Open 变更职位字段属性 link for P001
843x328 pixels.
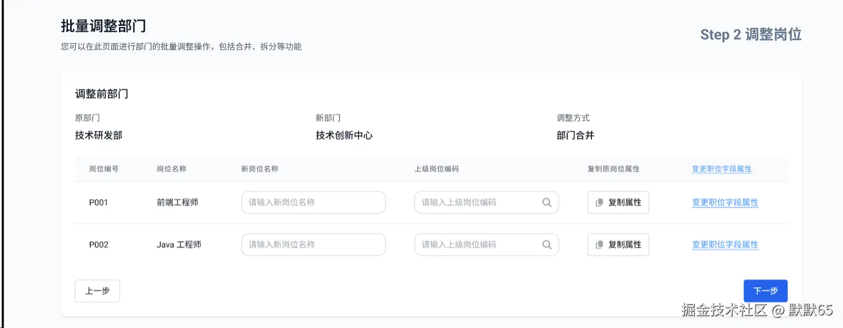[x=725, y=202]
